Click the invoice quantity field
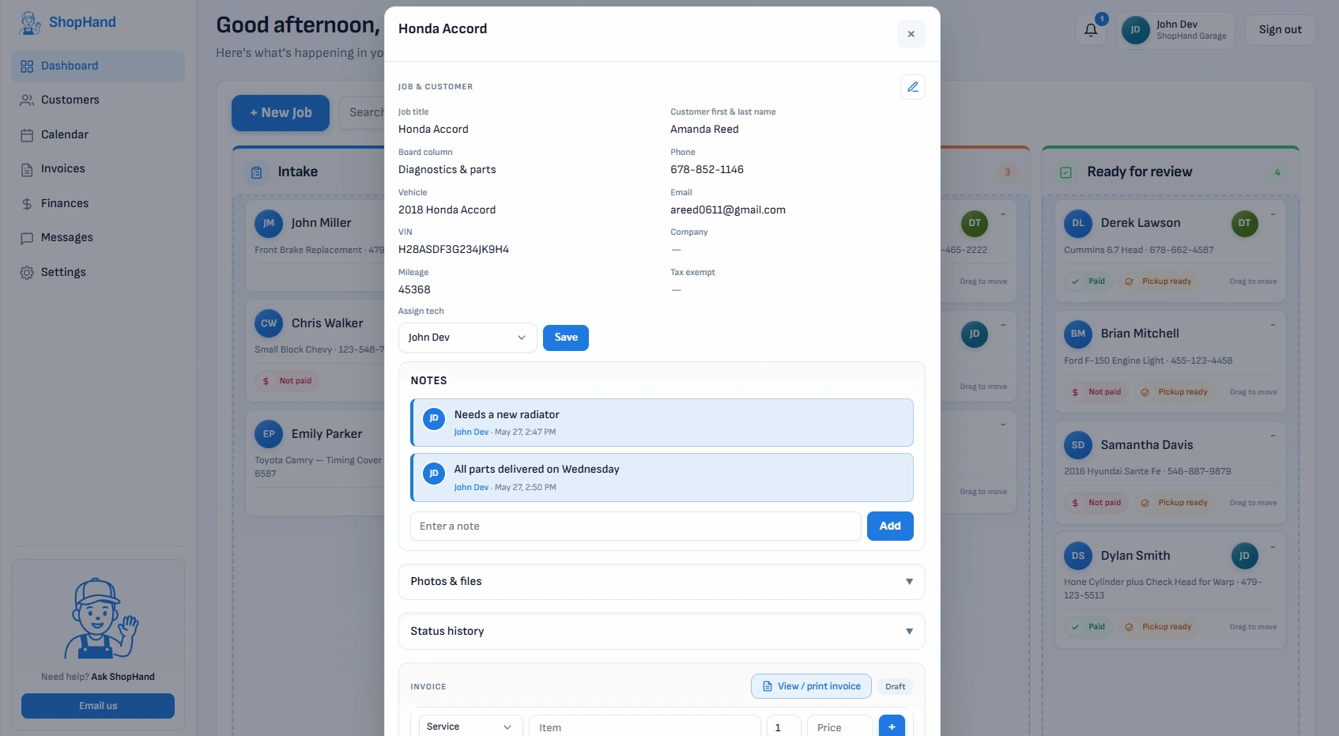This screenshot has height=736, width=1339. pos(784,727)
